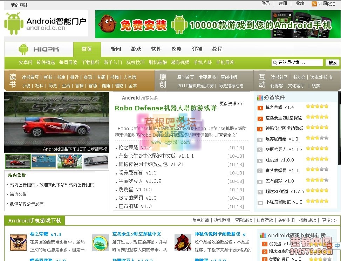Viewport: 341px width, 261px height.
Task: Select the Angry Birds slideshow thumbnail
Action: [x=70, y=162]
